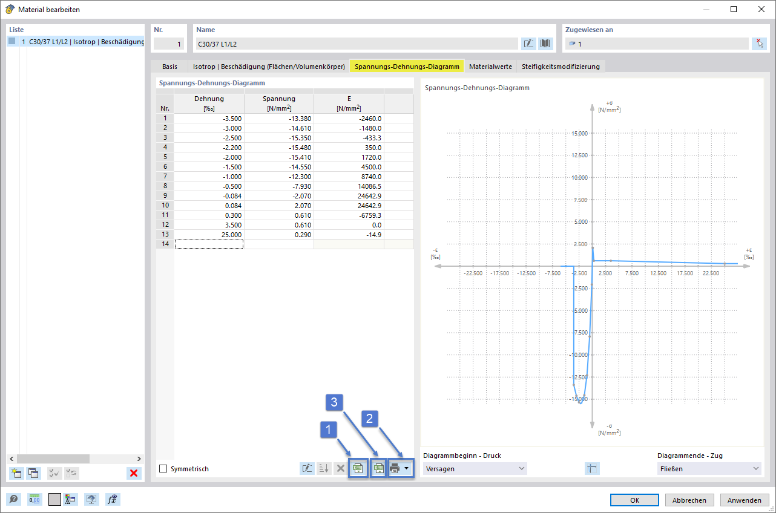This screenshot has width=776, height=513.
Task: Open the Excel import icon for the diagram table
Action: click(358, 468)
